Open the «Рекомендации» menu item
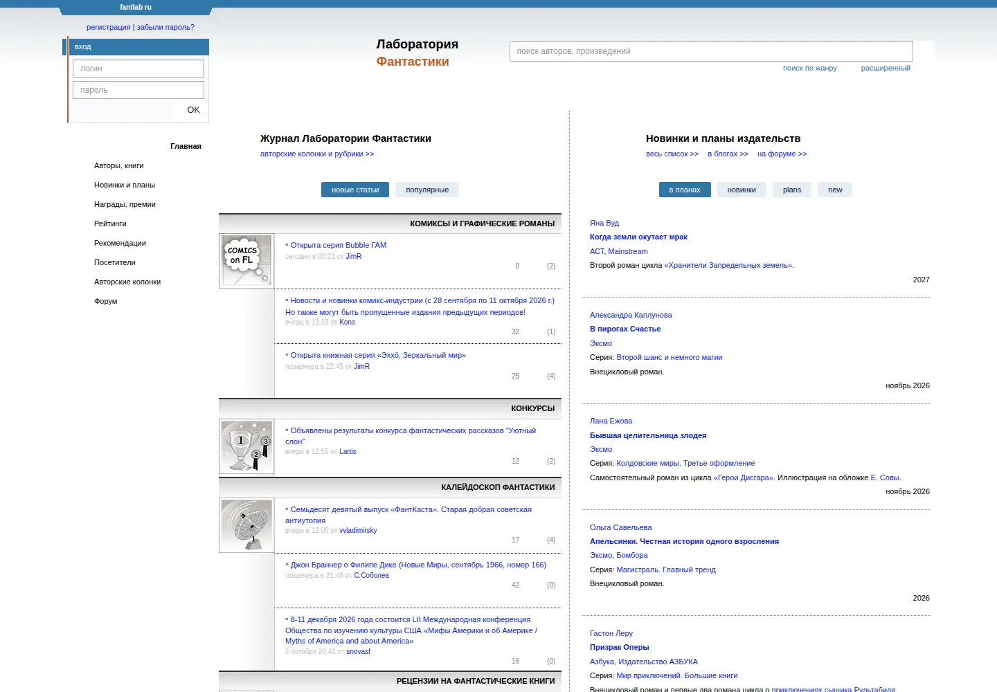The image size is (997, 692). tap(120, 243)
